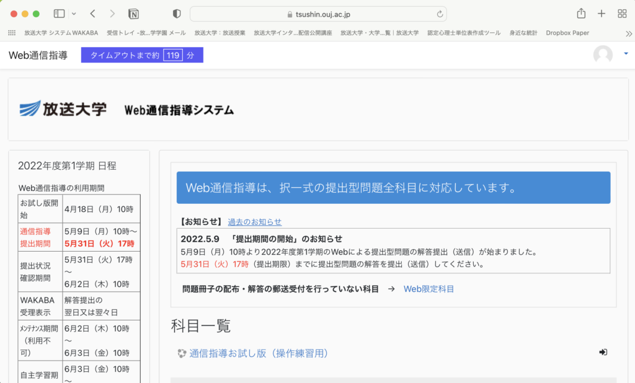Click the 科目一覧 heading
635x383 pixels.
200,325
